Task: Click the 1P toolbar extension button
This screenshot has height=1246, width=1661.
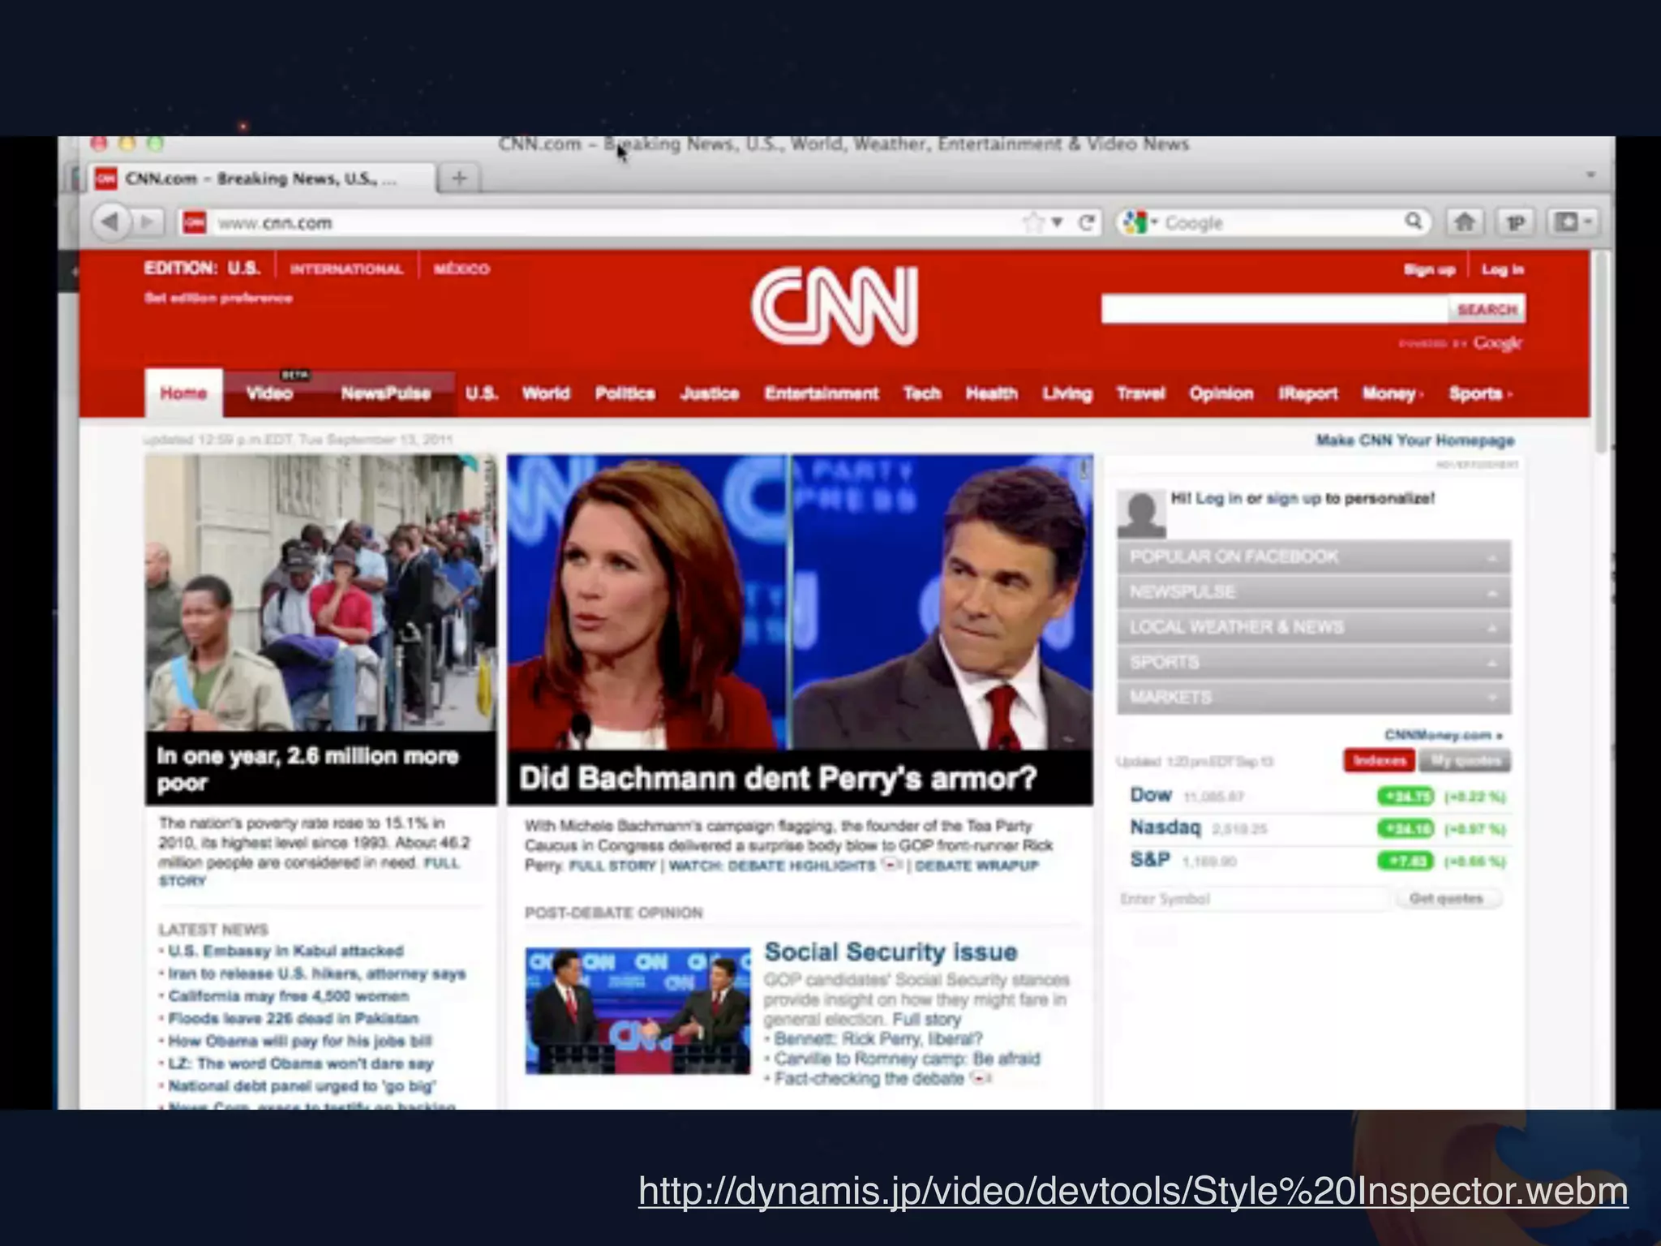Action: (1515, 221)
